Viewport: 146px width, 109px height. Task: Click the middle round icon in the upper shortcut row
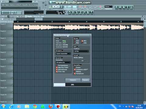point(124,7)
